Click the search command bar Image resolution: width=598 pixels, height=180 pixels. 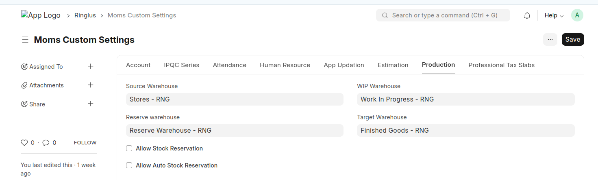coord(443,15)
